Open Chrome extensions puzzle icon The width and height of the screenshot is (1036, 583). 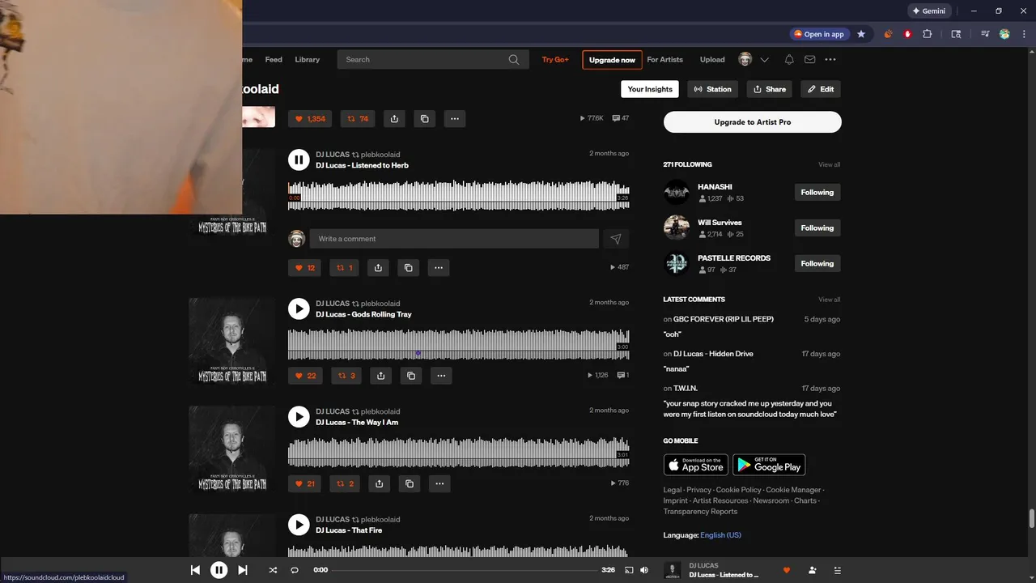[x=928, y=34]
